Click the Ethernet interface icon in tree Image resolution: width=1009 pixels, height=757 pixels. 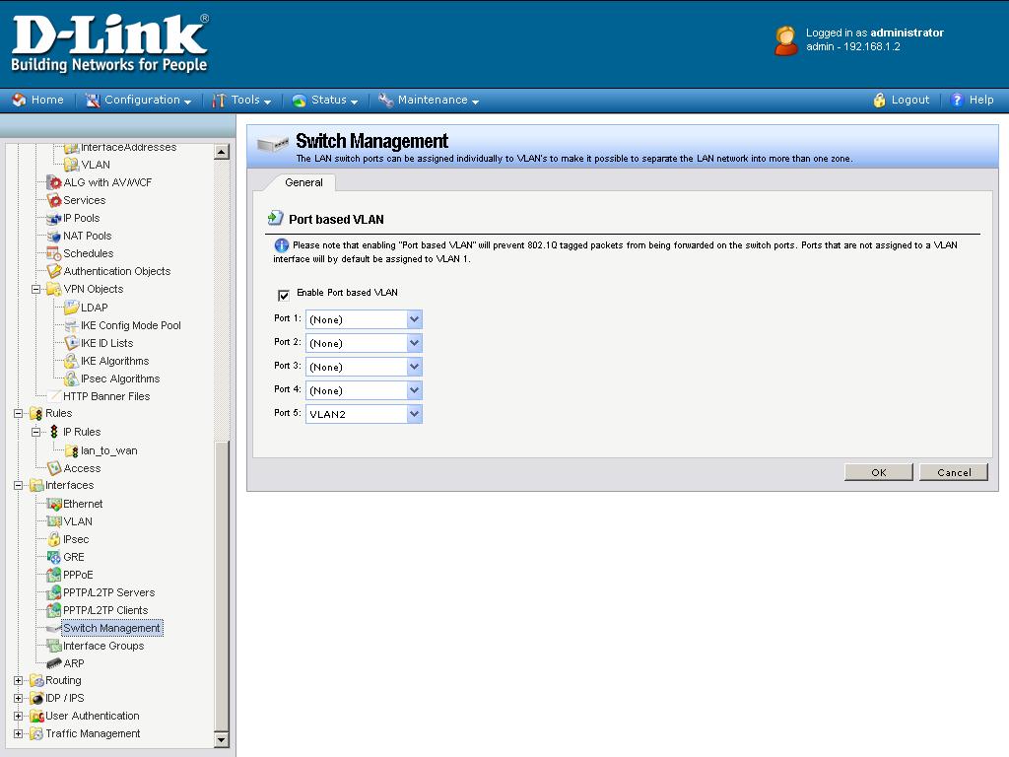click(x=54, y=504)
